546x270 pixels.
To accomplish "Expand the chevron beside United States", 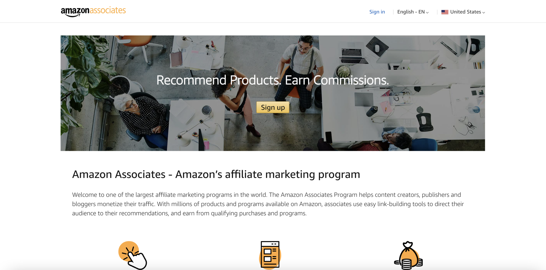I will pyautogui.click(x=484, y=13).
